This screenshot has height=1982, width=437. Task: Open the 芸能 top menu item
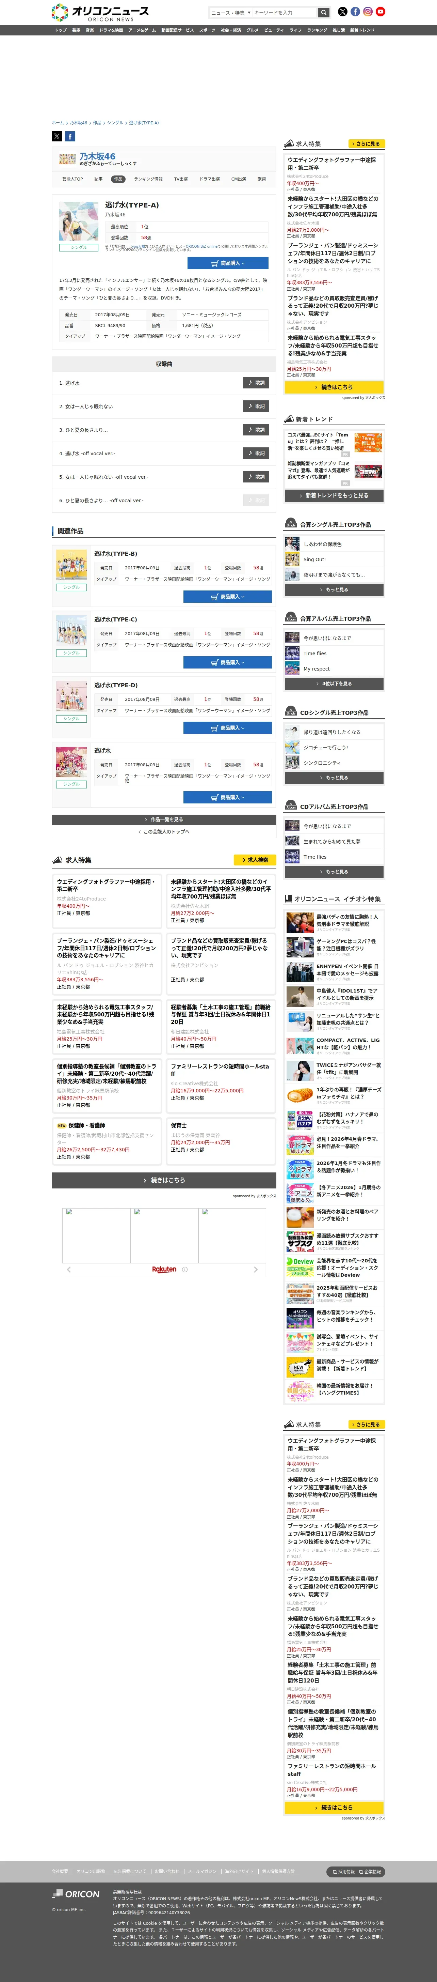(x=76, y=30)
